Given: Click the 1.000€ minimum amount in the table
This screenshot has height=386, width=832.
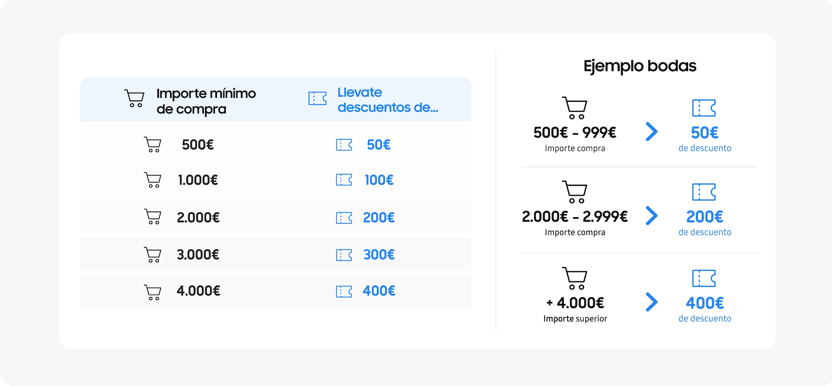Looking at the screenshot, I should click(198, 180).
